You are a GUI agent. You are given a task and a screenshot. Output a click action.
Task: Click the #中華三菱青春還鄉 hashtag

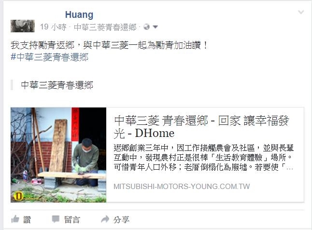tap(50, 57)
